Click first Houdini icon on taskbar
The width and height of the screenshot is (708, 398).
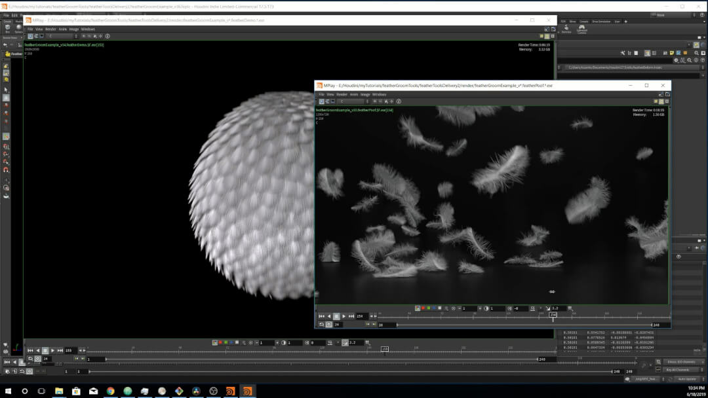click(x=230, y=391)
